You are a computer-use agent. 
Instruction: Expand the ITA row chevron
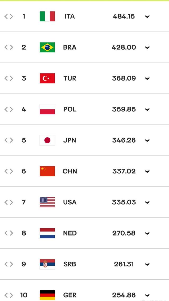tap(147, 17)
